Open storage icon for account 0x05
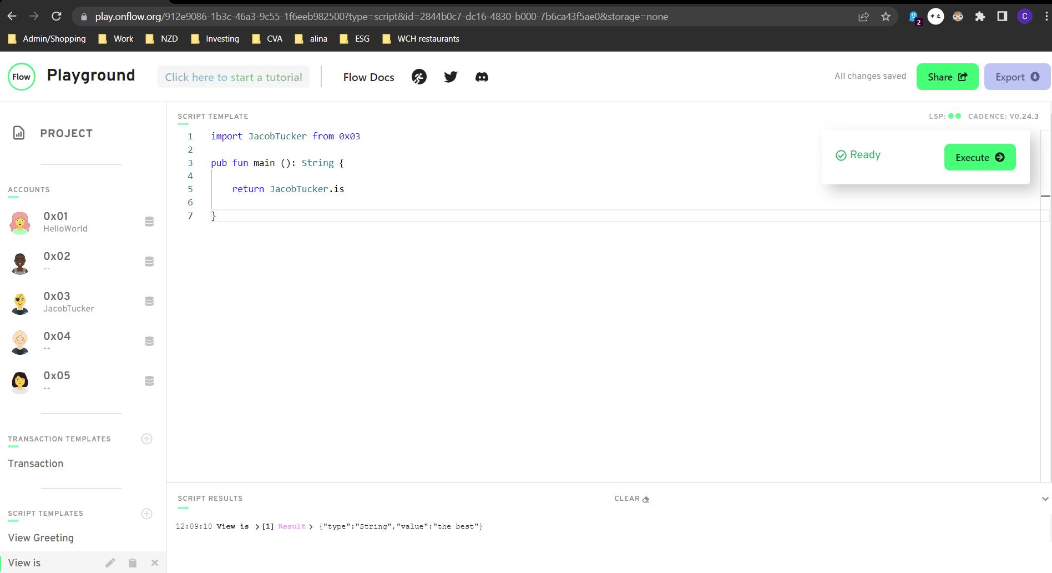 (149, 381)
